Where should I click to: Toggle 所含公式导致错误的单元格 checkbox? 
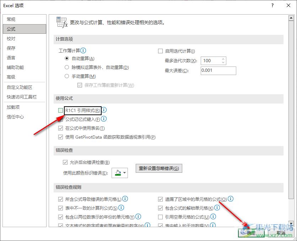[60, 199]
